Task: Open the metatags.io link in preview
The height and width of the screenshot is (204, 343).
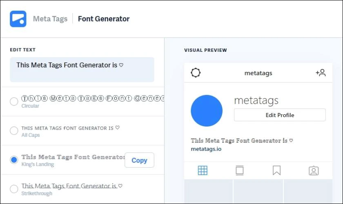Action: pos(206,149)
